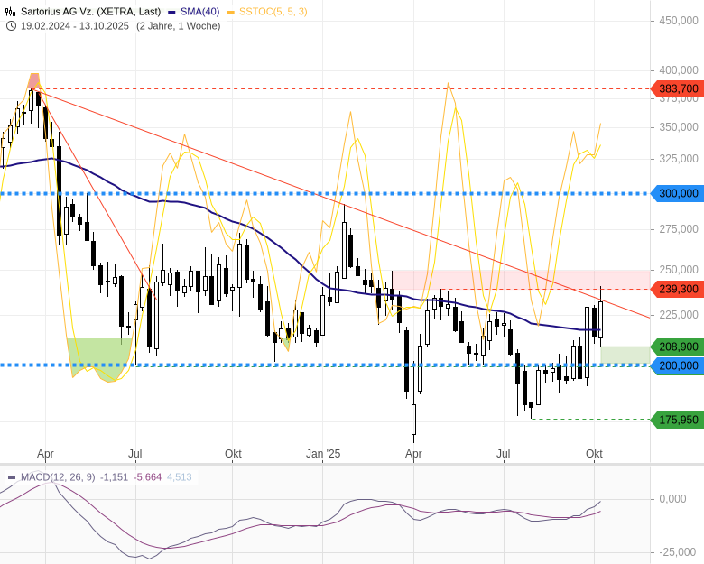Screen dimensions: 704x564
Task: Click the MACD legend dash marker
Action: [11, 477]
